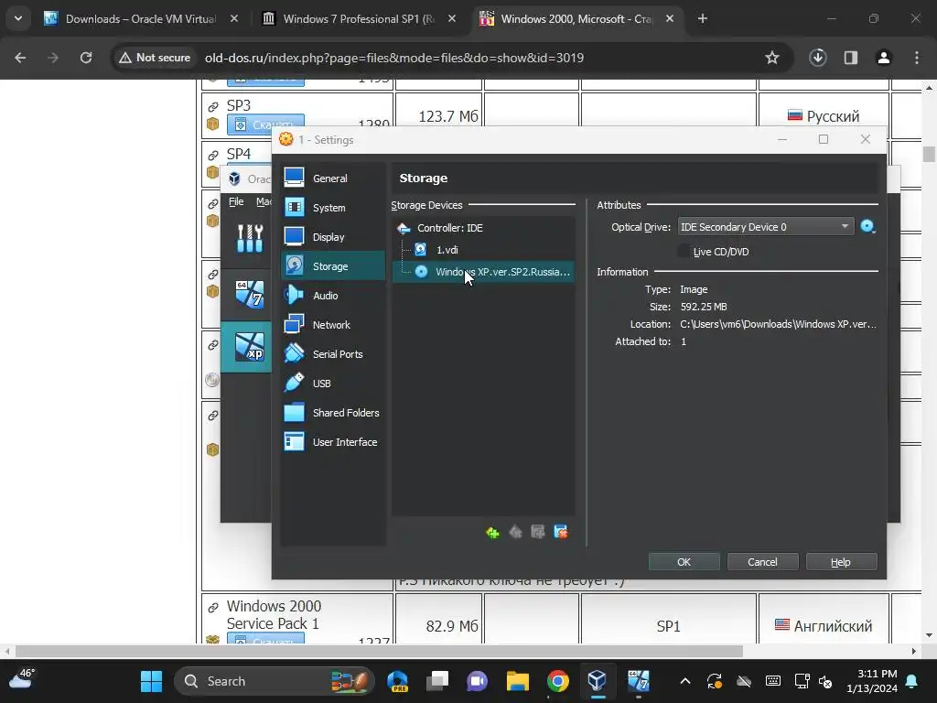The height and width of the screenshot is (703, 937).
Task: Click the optical disk chooser icon
Action: coord(867,227)
